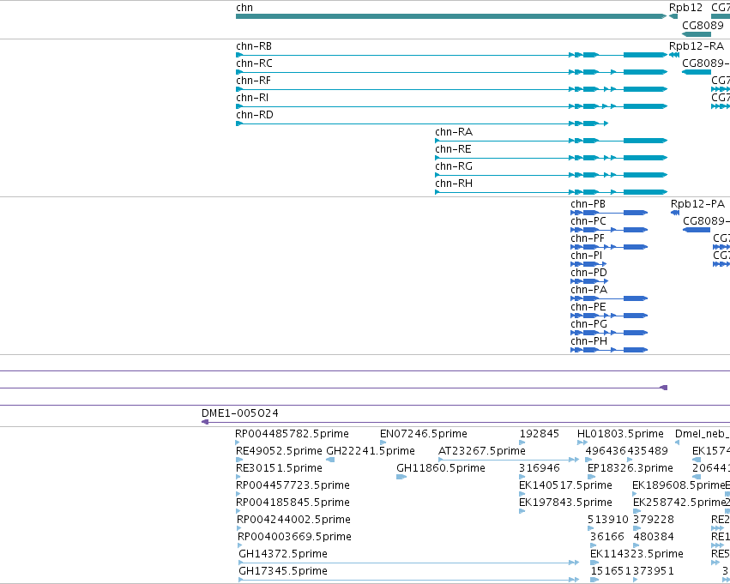Click GH14372.5prime EST label
This screenshot has height=584, width=730.
tap(283, 554)
